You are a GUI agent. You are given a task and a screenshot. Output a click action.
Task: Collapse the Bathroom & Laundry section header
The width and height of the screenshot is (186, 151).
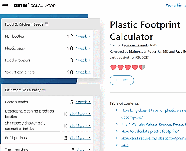pyautogui.click(x=51, y=90)
